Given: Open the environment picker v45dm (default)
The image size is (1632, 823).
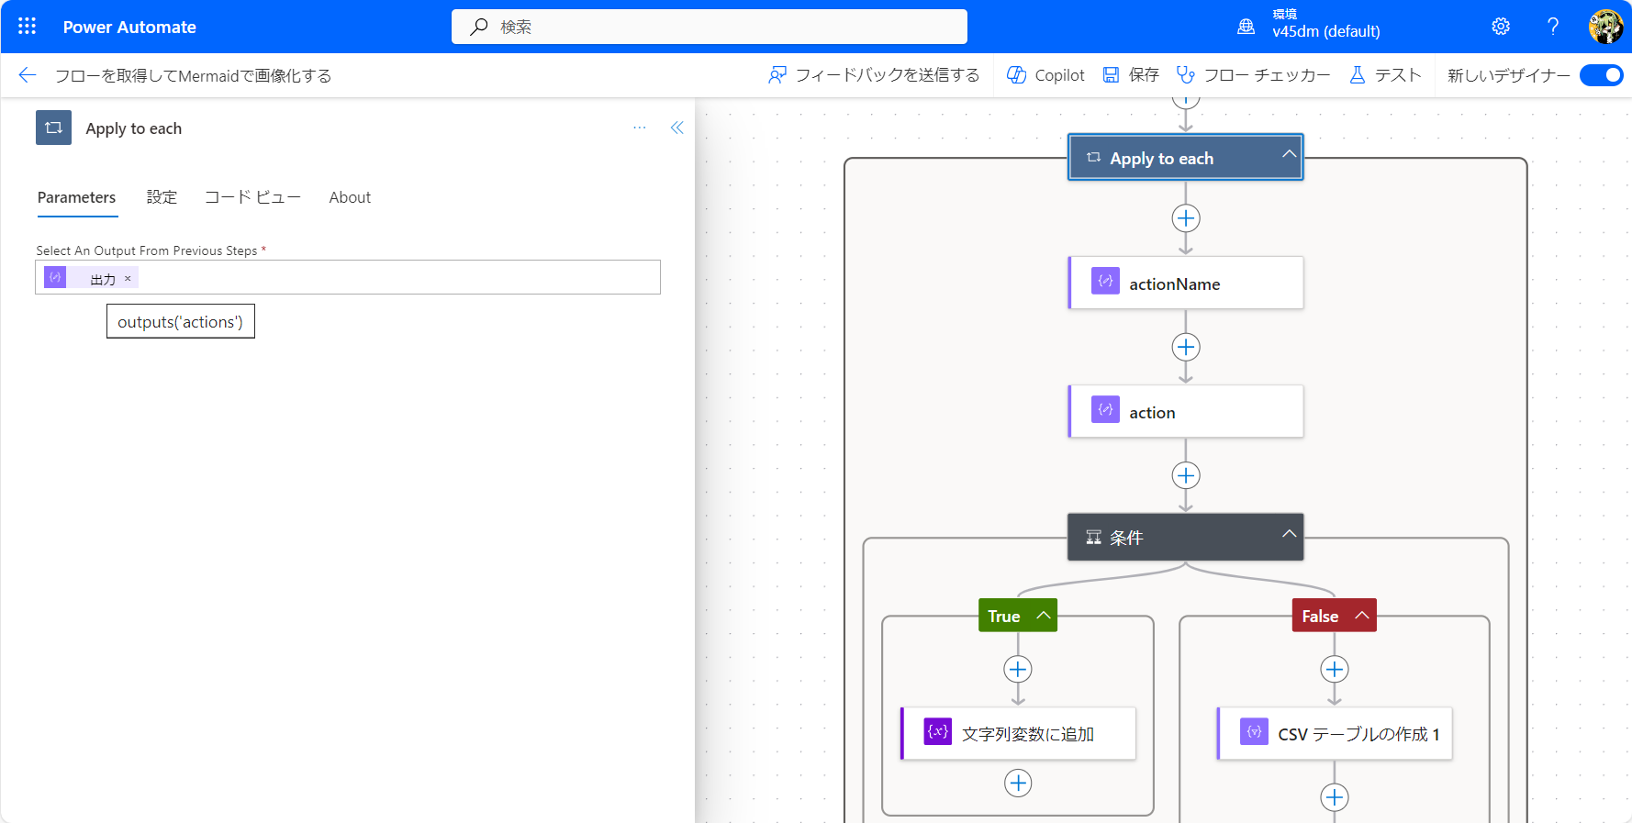Looking at the screenshot, I should coord(1309,27).
